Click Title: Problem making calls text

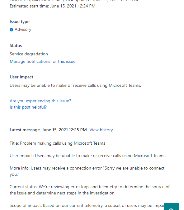[x=57, y=143]
